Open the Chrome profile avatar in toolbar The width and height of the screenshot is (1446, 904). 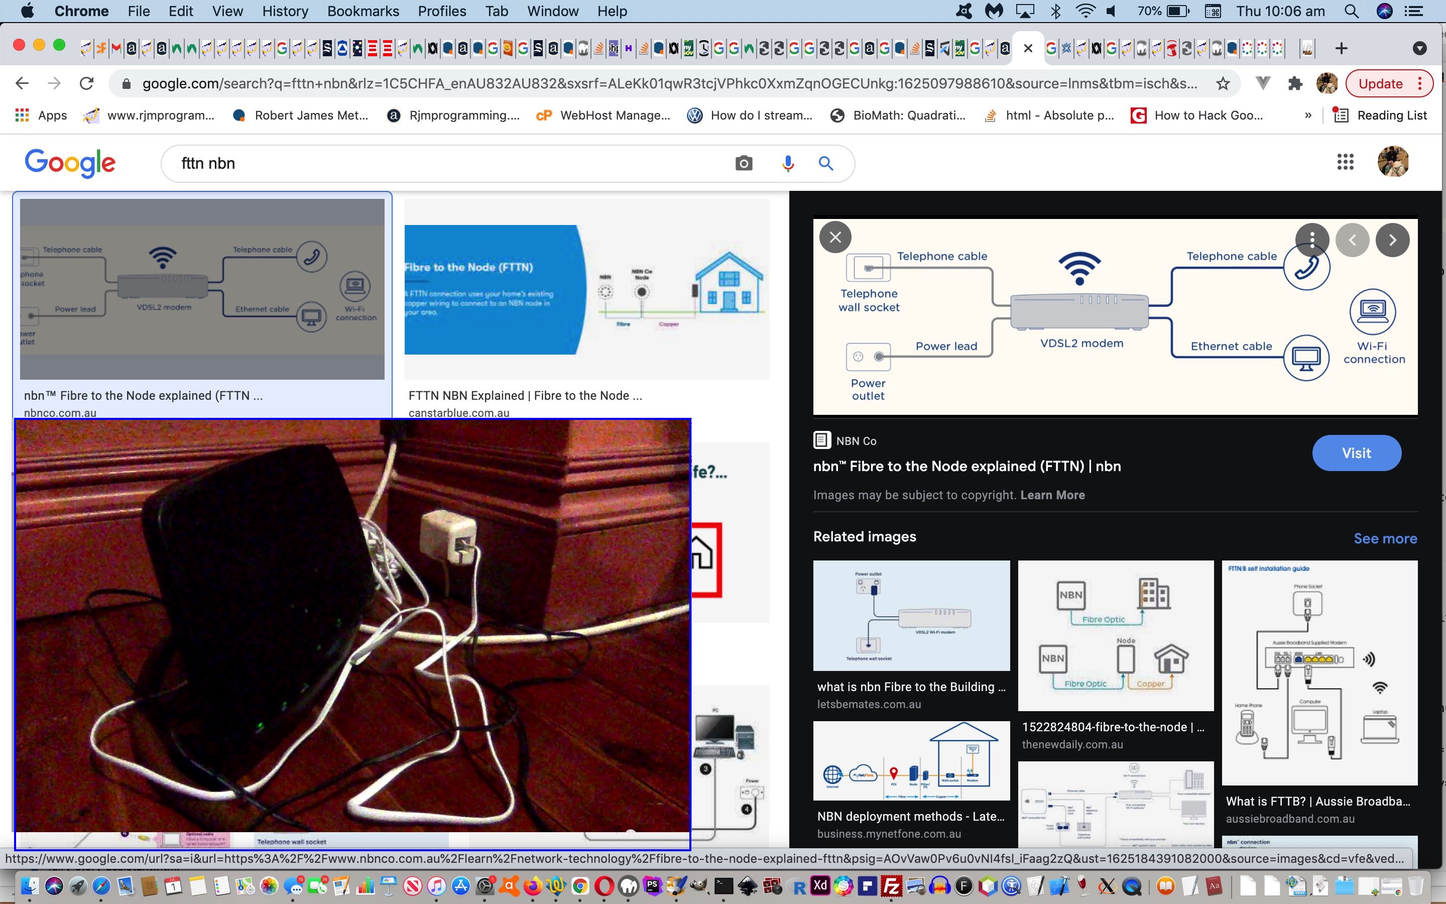click(x=1327, y=84)
